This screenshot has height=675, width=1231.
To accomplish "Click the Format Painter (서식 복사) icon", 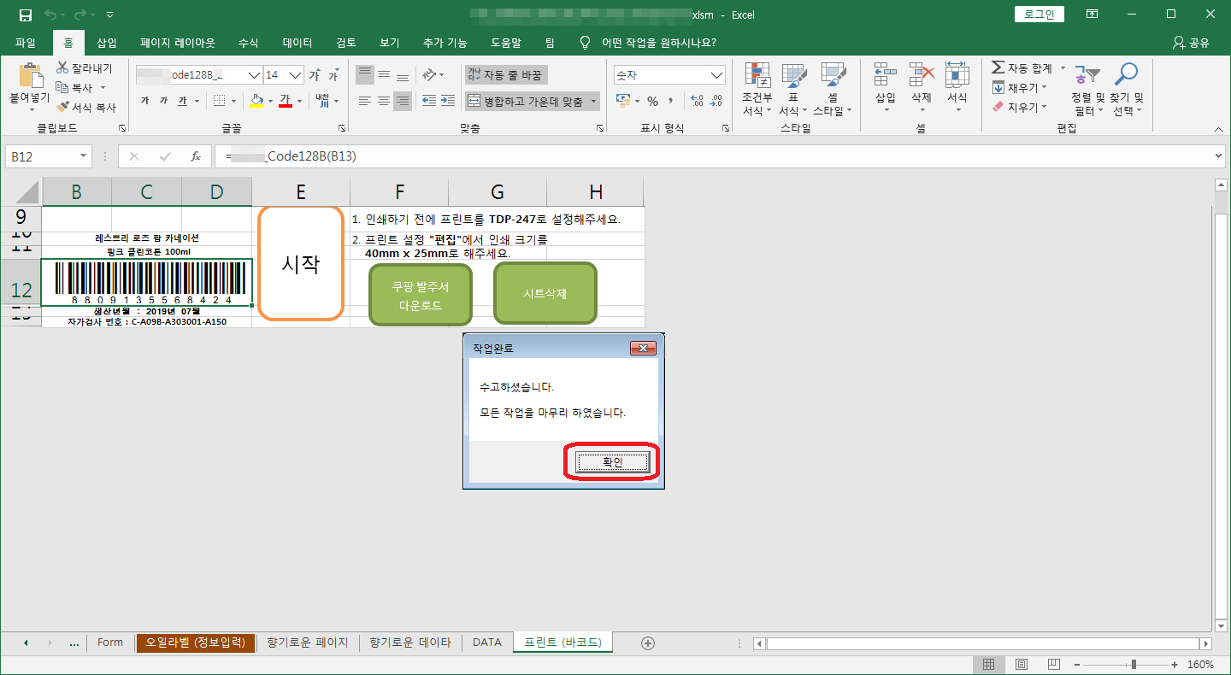I will pos(62,108).
